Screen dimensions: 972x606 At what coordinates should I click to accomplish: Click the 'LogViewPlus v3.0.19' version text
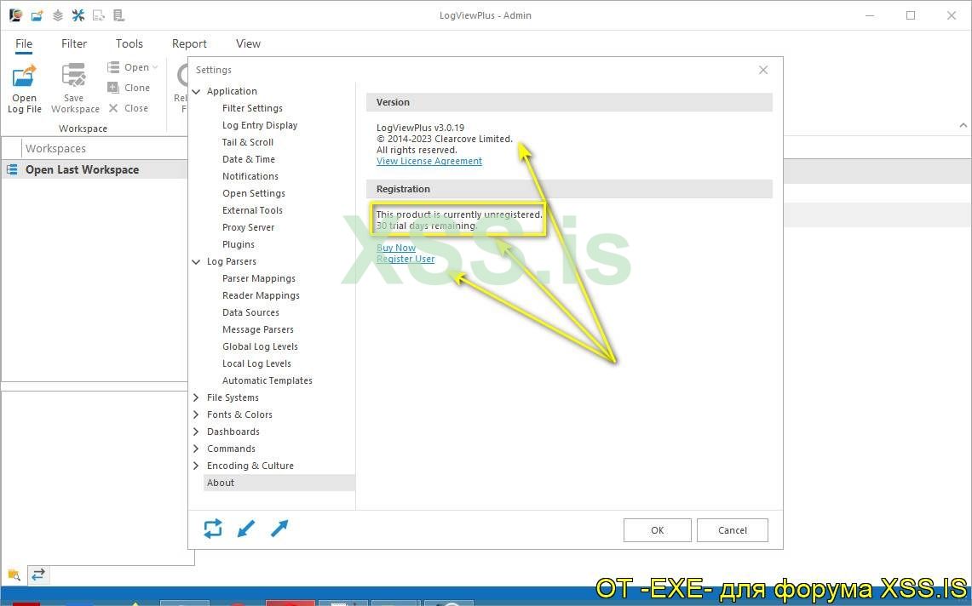pyautogui.click(x=420, y=128)
